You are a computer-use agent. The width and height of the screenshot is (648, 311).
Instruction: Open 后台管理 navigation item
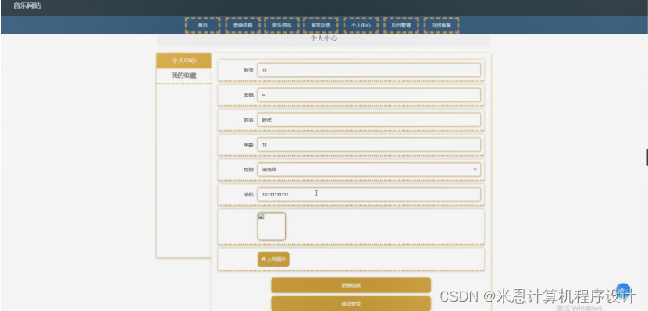[x=401, y=25]
